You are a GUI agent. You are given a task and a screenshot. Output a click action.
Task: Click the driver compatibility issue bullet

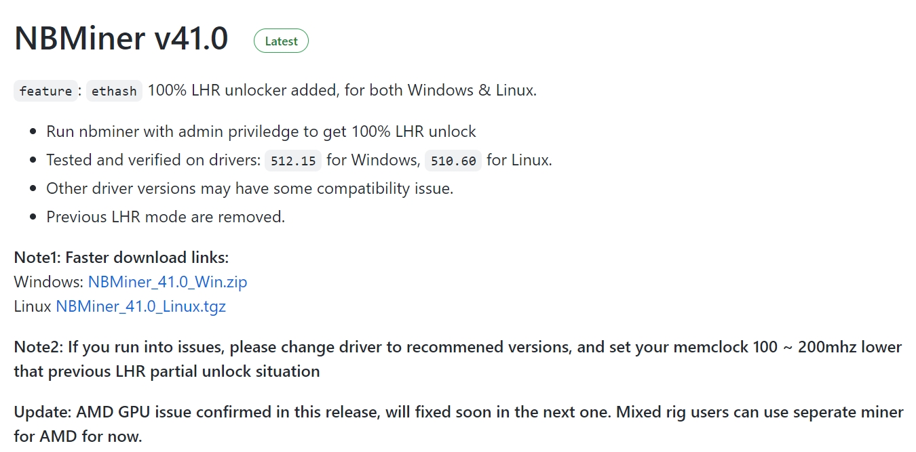250,188
